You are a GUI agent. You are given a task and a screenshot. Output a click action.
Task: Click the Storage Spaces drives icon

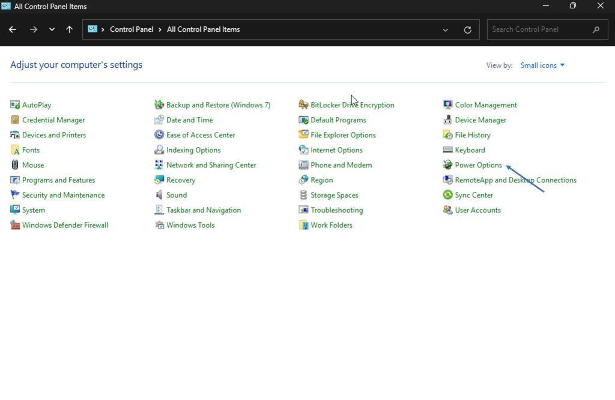pyautogui.click(x=303, y=195)
